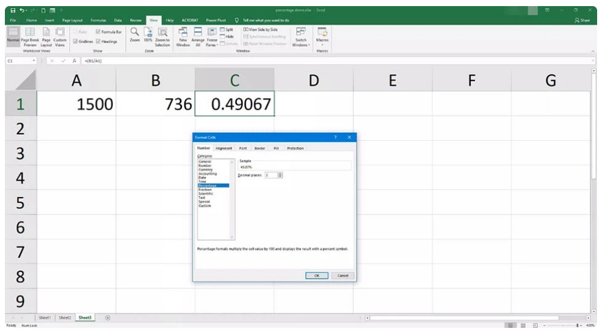The height and width of the screenshot is (334, 602).
Task: Open a New Window
Action: (183, 37)
